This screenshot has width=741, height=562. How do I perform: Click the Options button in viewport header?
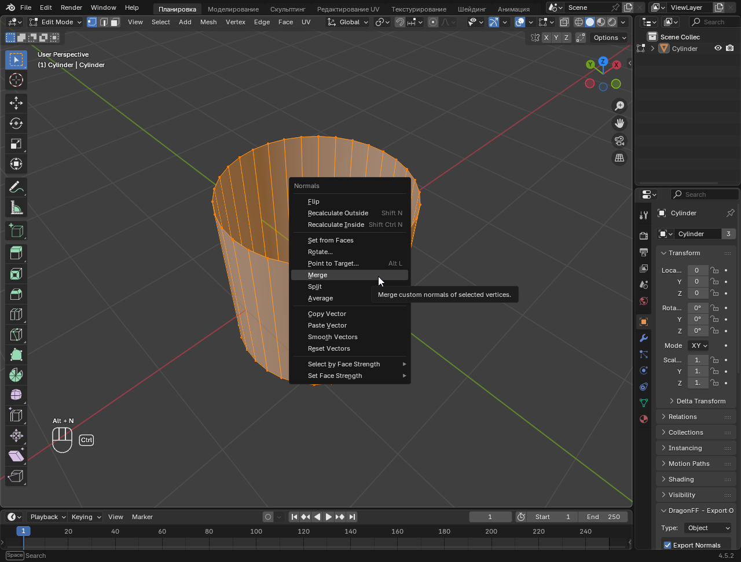tap(610, 38)
